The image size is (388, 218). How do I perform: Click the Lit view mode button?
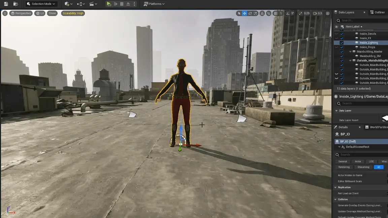pos(40,13)
